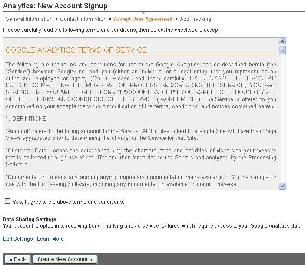Click the "Customer Data" definition paragraph
Viewport: 305px width, 265px height.
141,158
